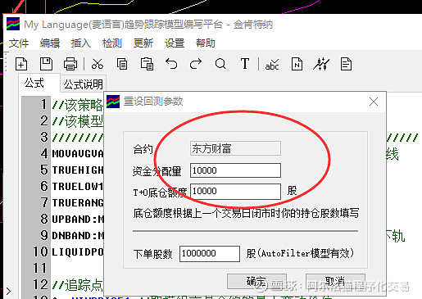
Task: Click the 下单股数 input field
Action: (x=210, y=254)
